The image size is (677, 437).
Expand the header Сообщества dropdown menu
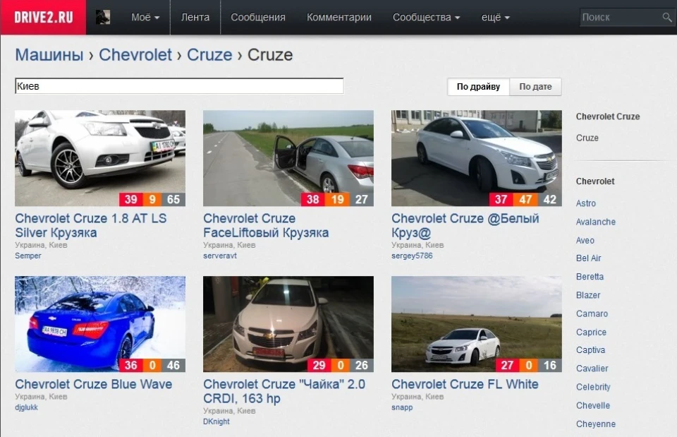point(426,17)
